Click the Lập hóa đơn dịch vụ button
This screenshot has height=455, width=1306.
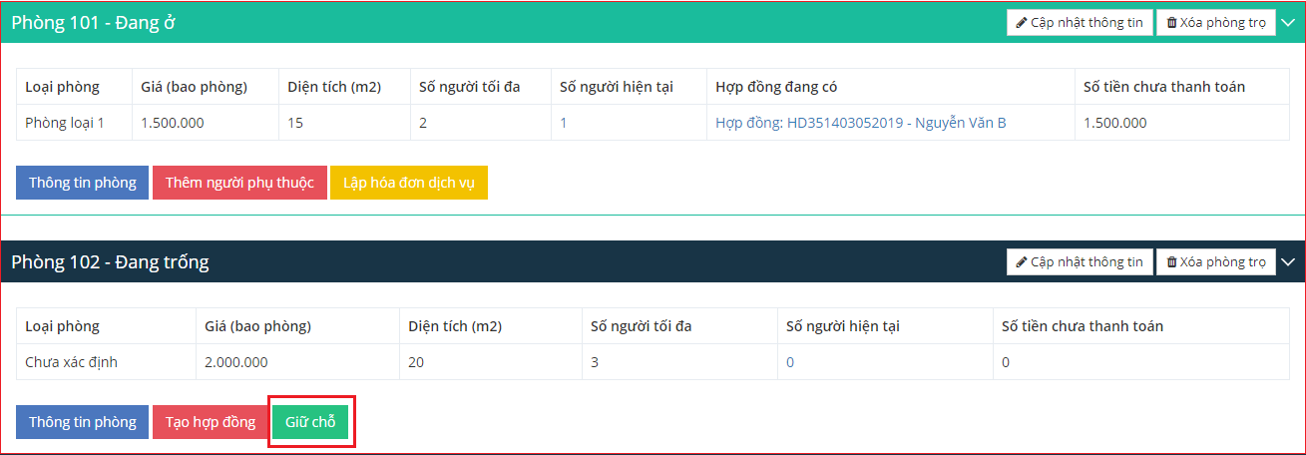point(408,183)
